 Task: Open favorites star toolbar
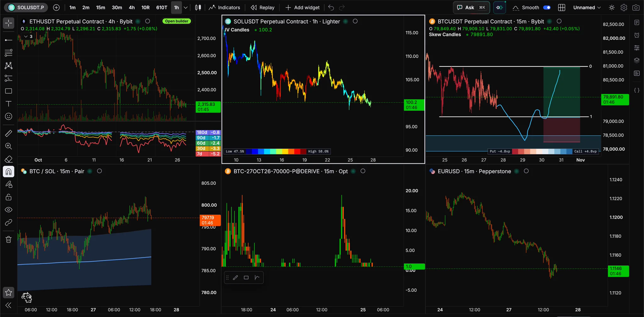pos(8,293)
